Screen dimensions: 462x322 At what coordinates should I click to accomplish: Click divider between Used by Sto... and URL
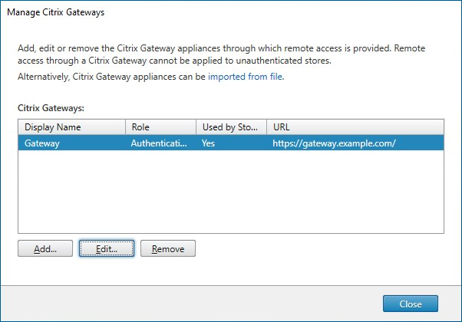tap(267, 127)
